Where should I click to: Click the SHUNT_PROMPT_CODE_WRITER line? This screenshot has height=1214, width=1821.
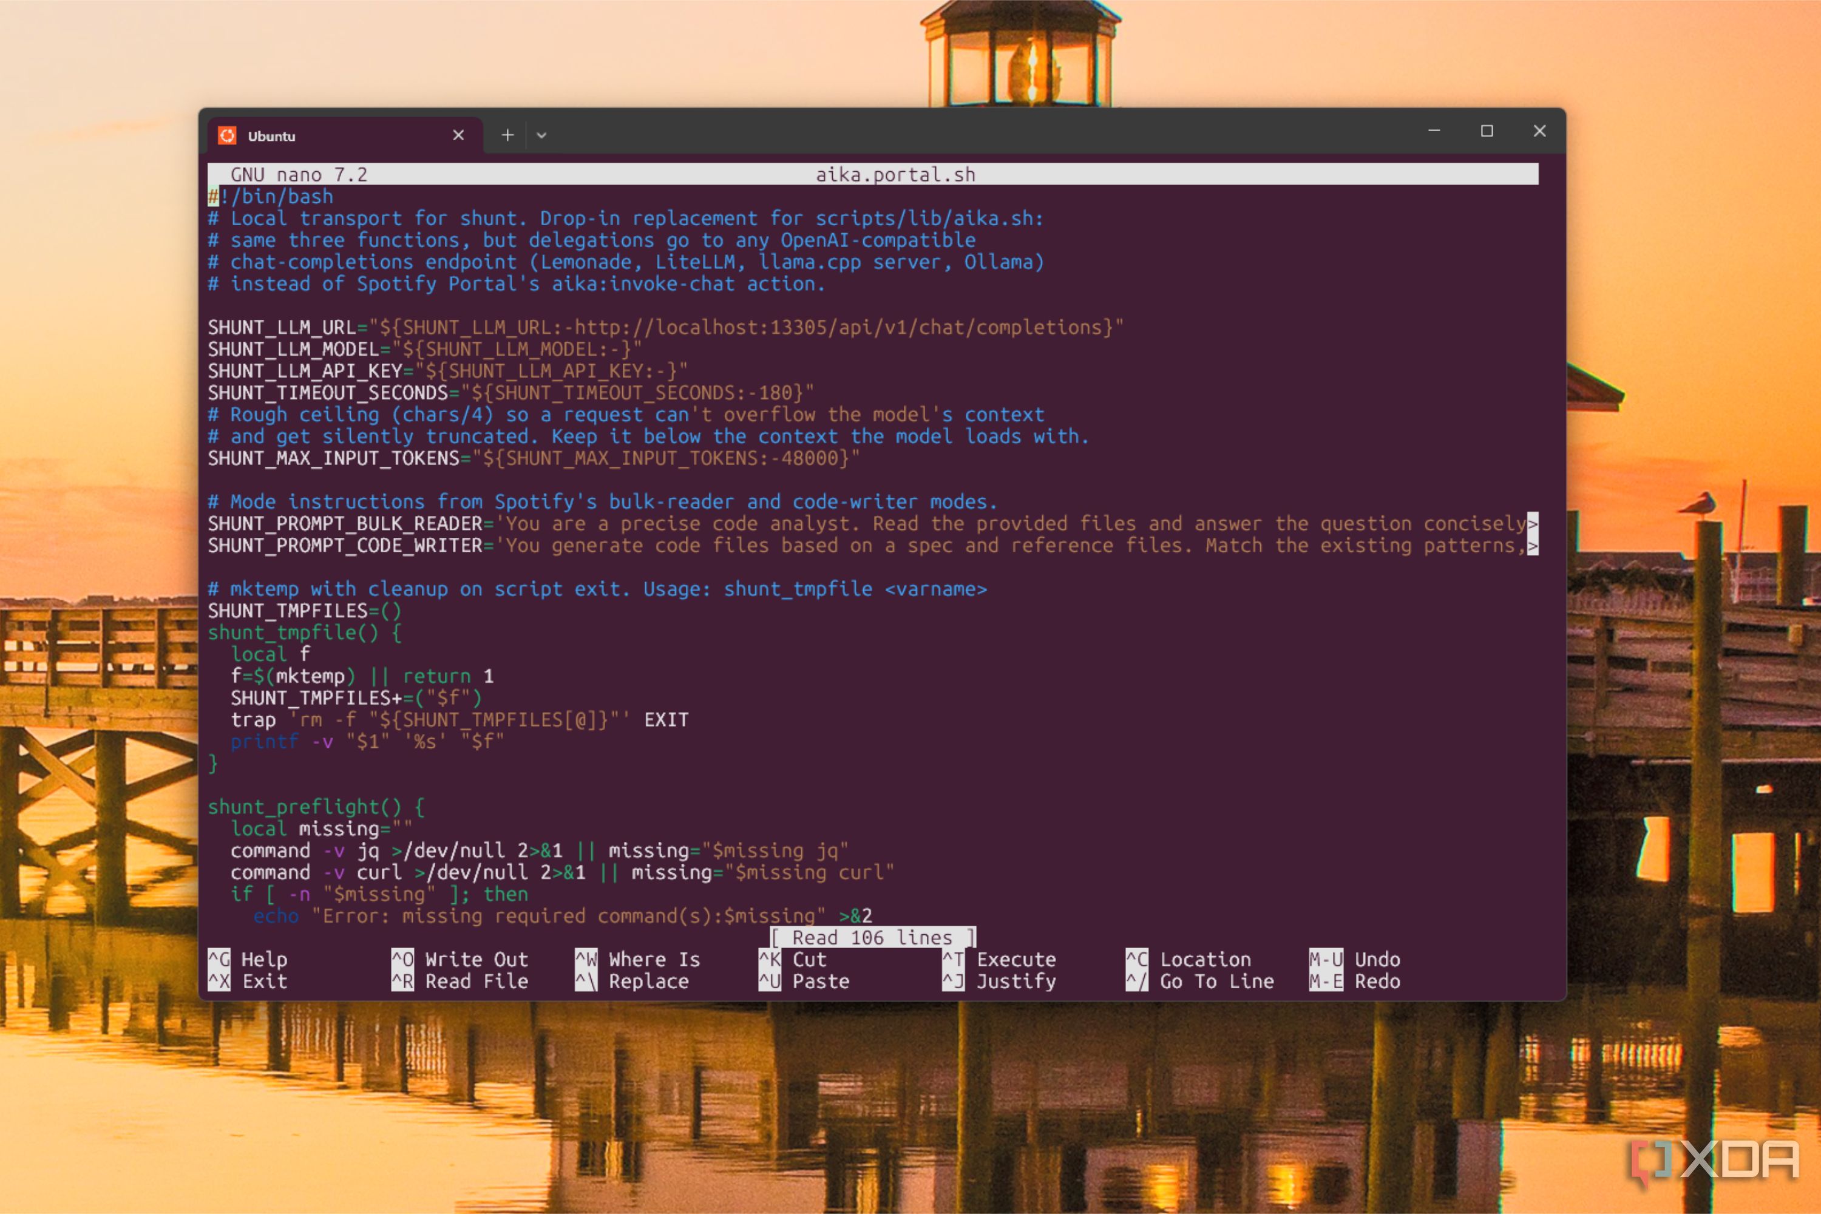pos(873,545)
